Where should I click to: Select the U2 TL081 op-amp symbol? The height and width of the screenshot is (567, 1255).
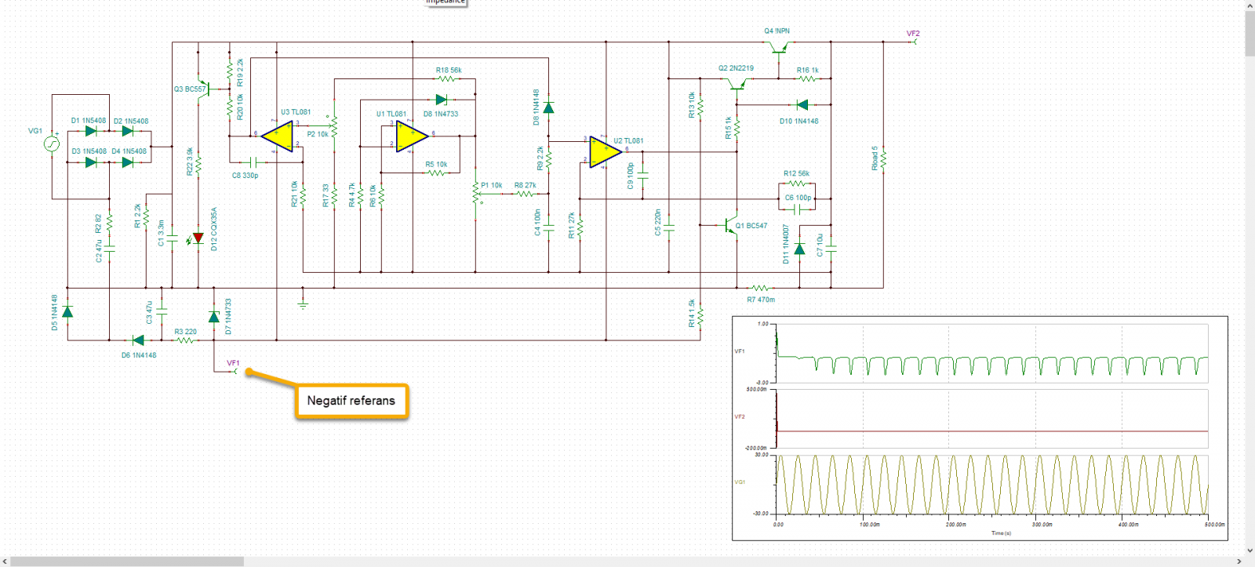pyautogui.click(x=605, y=151)
